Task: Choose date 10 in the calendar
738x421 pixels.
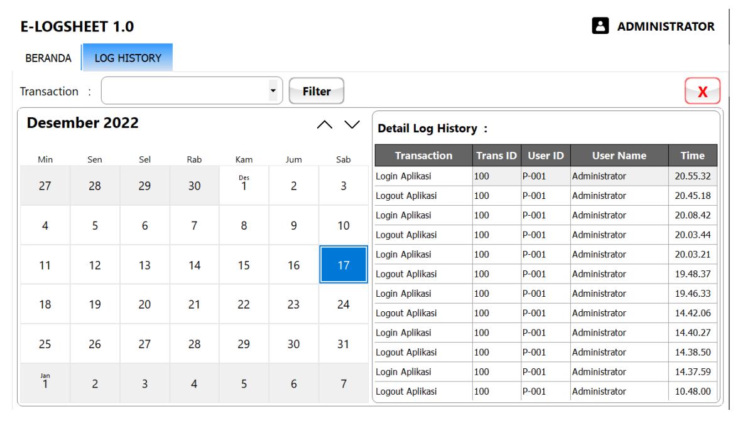Action: [x=344, y=225]
